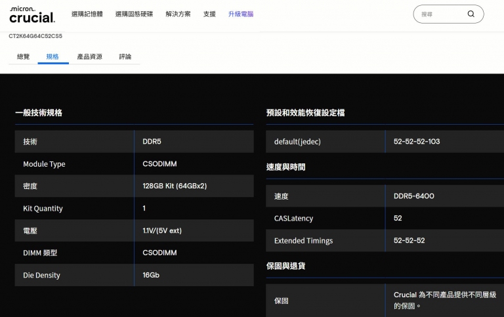This screenshot has height=317, width=504.
Task: Click the CASLatency label
Action: pos(293,219)
